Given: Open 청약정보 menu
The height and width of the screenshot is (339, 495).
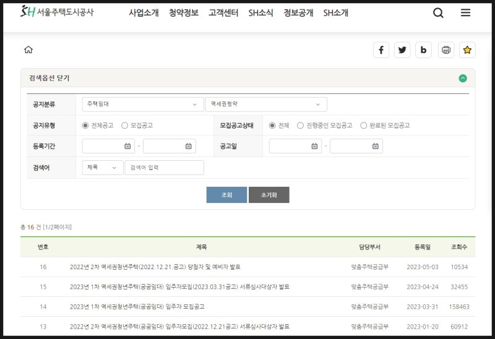Looking at the screenshot, I should (184, 13).
